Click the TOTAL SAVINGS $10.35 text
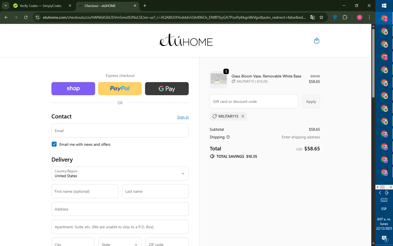This screenshot has height=246, width=393. (237, 157)
